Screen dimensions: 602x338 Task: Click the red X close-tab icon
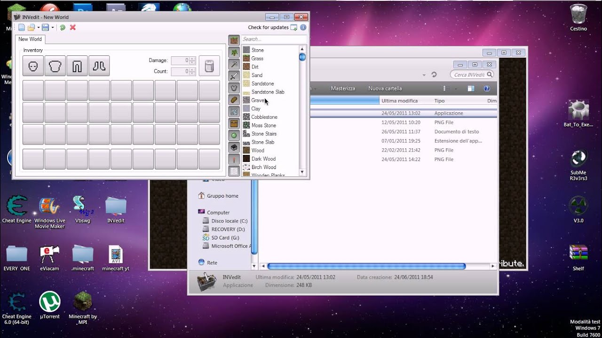(x=73, y=28)
